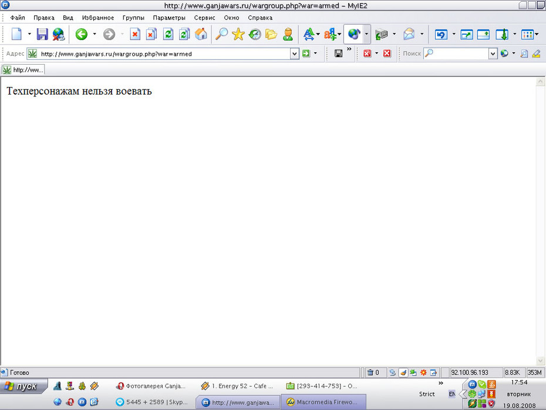Open the Параметры menu
This screenshot has width=546, height=410.
tap(169, 18)
